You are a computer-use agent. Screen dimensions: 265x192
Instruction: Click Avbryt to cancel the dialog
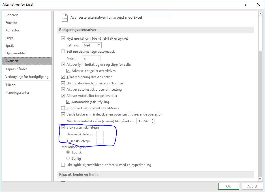click(252, 186)
